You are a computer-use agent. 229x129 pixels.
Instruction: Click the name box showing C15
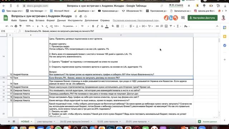8,31
